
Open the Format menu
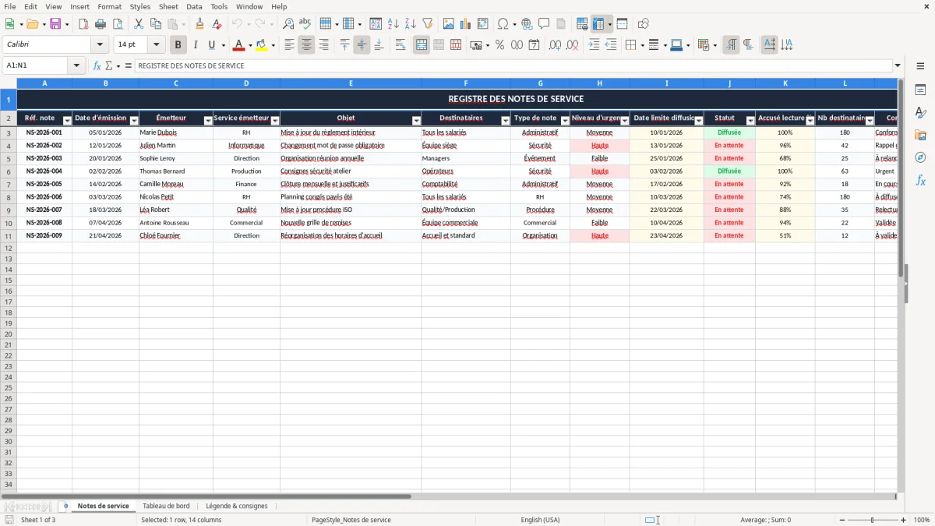pos(109,6)
